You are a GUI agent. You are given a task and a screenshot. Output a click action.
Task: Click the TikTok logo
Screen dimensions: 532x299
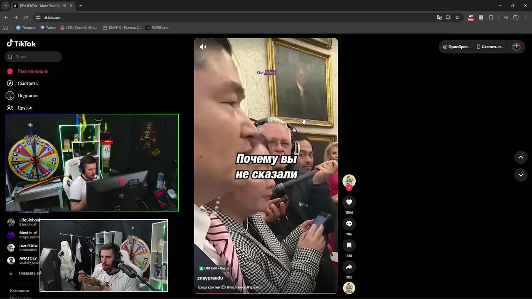click(x=21, y=44)
